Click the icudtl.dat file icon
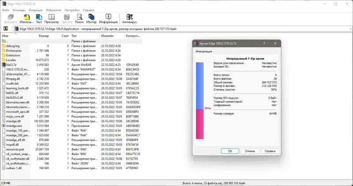Screen dimensions: 353x186 pos(4,83)
